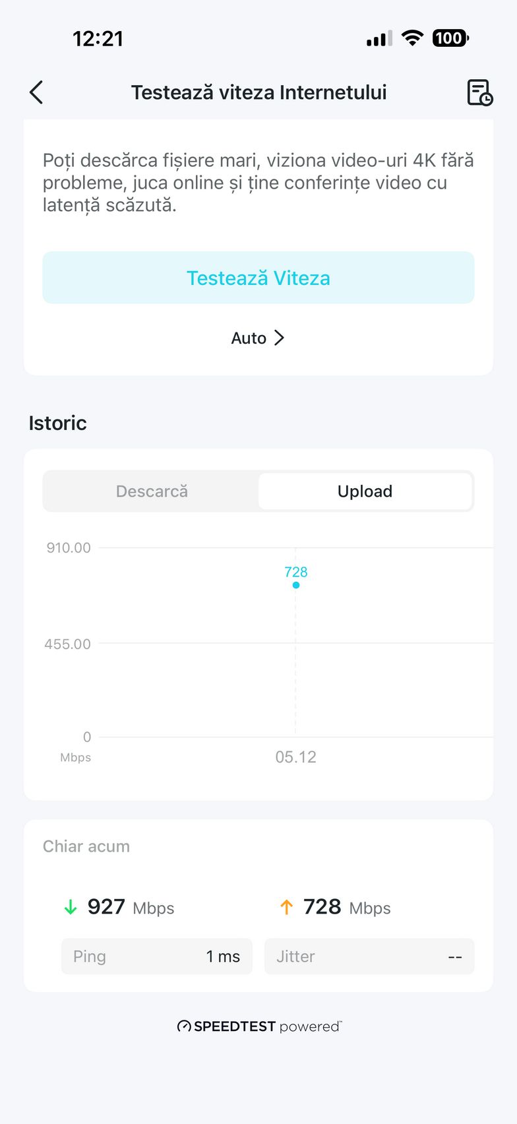This screenshot has width=517, height=1124.
Task: Tap the 05.12 date label
Action: tap(295, 757)
